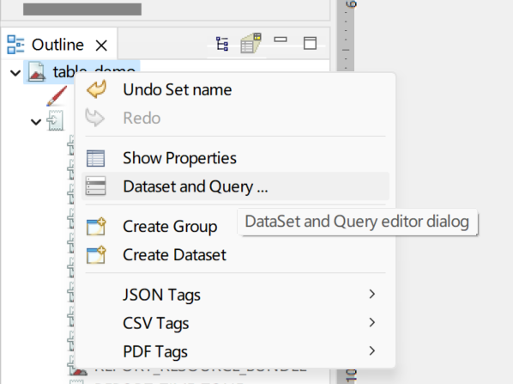The height and width of the screenshot is (384, 513).
Task: Open Dataset and Query editor entry
Action: (235, 186)
